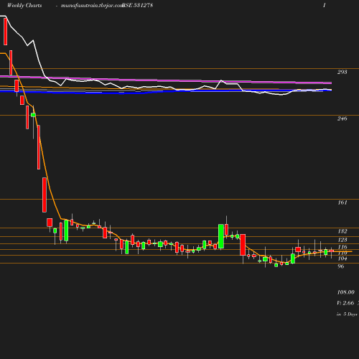Click the 108.00 last price value
The height and width of the screenshot is (359, 359).
click(x=346, y=292)
